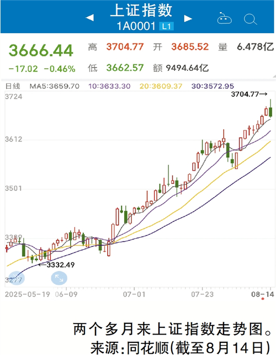Tap the 3724 y-axis label
276x355 pixels.
coord(14,97)
